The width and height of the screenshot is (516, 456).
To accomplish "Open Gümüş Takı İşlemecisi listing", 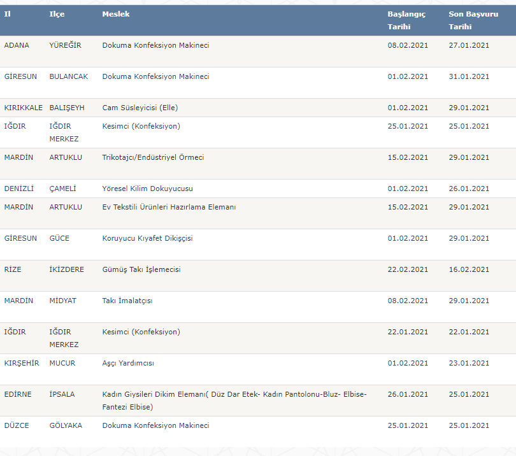I will pyautogui.click(x=141, y=269).
